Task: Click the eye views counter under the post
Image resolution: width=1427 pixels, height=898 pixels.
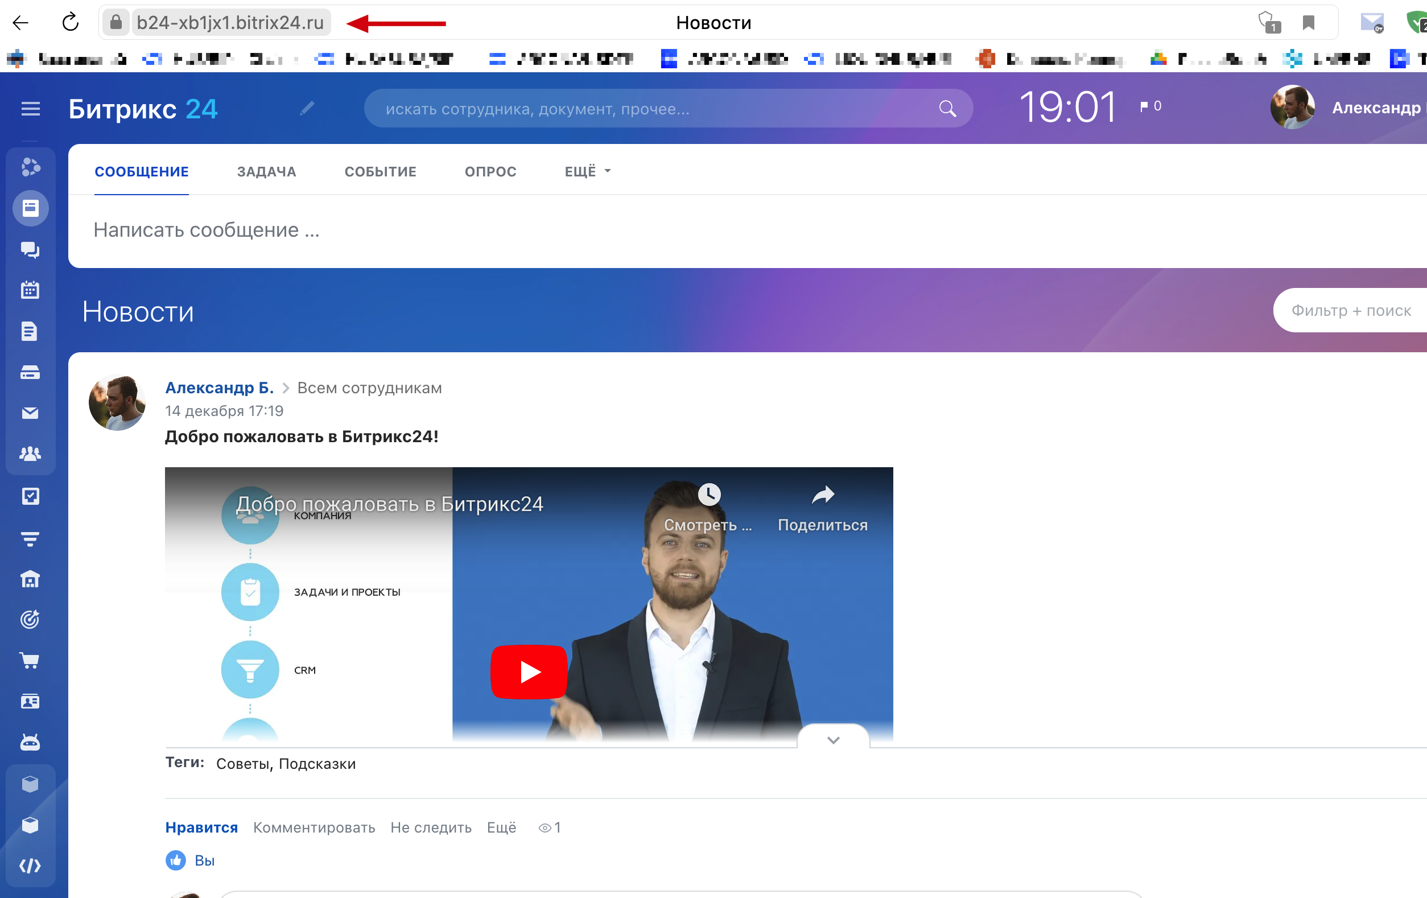Action: coord(549,827)
